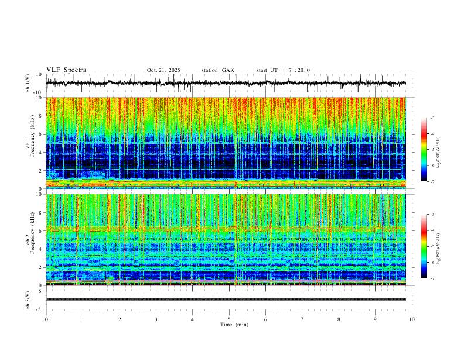Click the ch.1 spectrogram "8" kHz tick
This screenshot has height=358, width=464.
(x=41, y=116)
